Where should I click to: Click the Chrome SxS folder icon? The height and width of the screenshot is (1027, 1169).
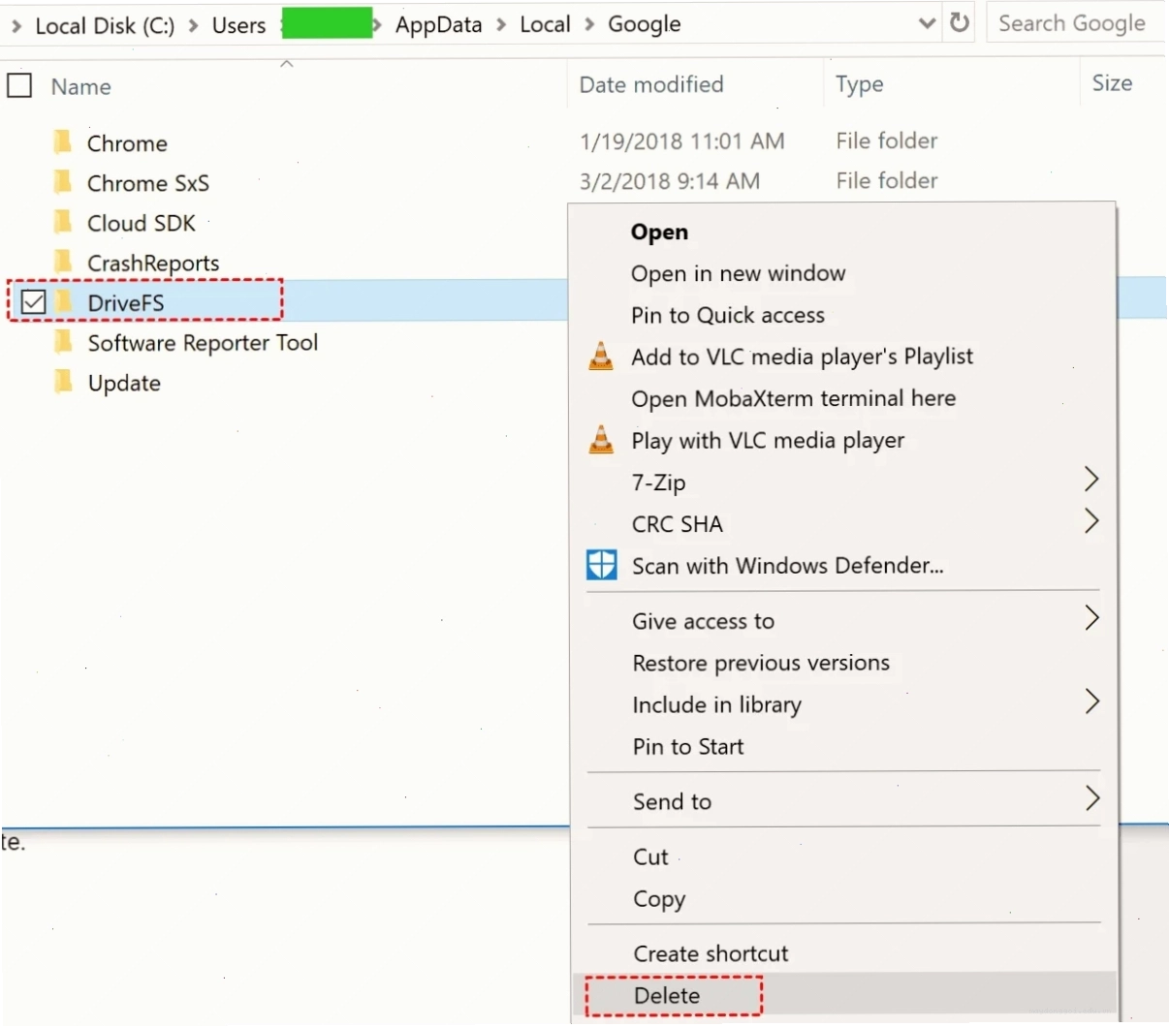click(x=63, y=182)
